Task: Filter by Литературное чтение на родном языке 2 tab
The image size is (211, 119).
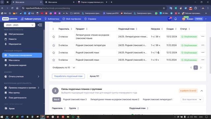Action: coord(115,99)
